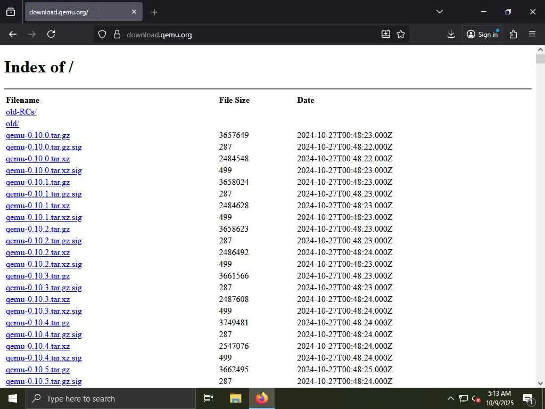The image size is (545, 409).
Task: Select the file size 2484548
Action: (x=234, y=159)
